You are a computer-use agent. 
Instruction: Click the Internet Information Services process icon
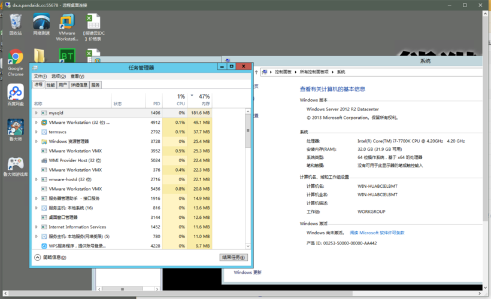(44, 227)
